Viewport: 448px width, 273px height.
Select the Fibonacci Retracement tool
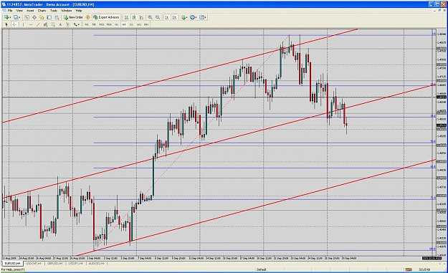[53, 24]
